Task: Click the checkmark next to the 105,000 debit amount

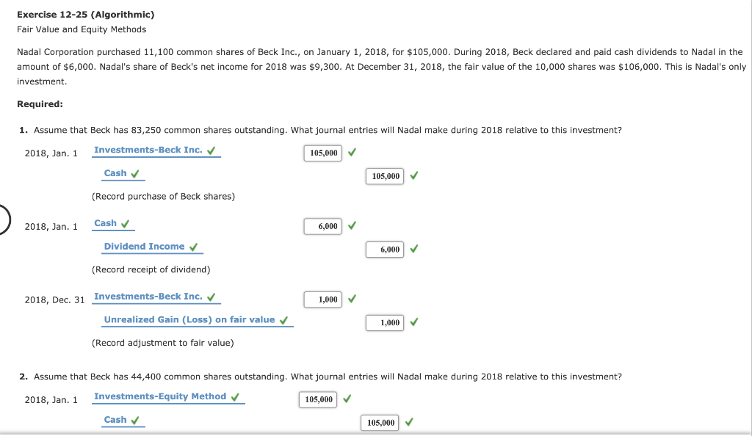Action: (x=351, y=153)
